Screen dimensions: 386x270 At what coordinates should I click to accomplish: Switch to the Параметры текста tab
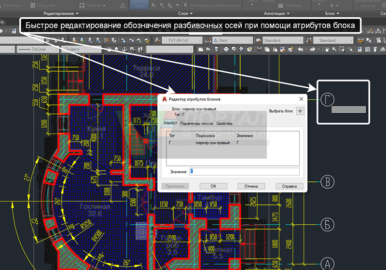click(196, 123)
